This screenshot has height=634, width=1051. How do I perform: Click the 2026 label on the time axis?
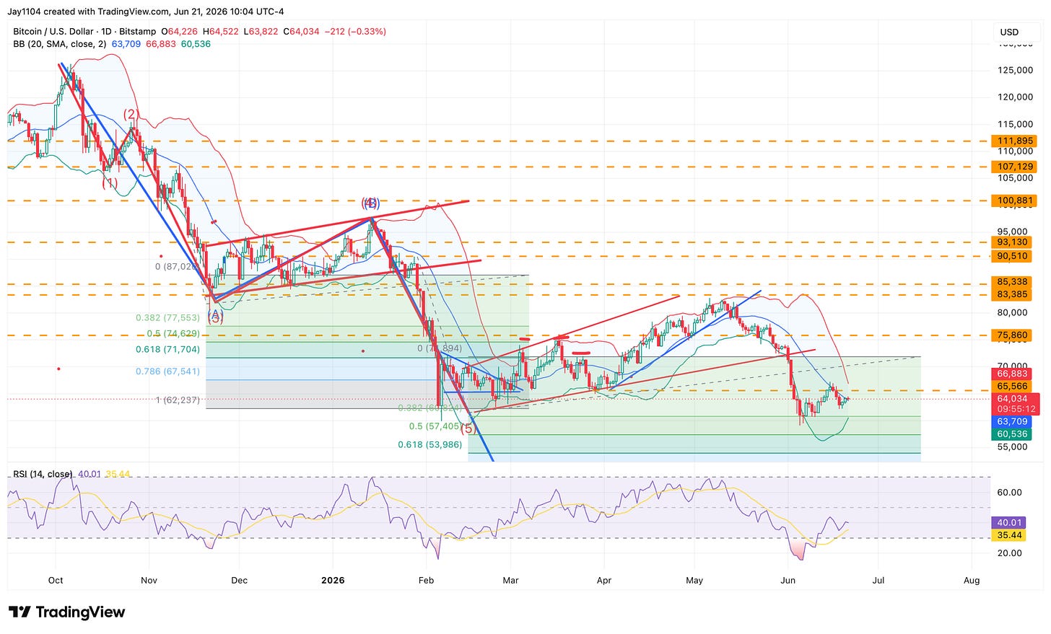pos(333,580)
